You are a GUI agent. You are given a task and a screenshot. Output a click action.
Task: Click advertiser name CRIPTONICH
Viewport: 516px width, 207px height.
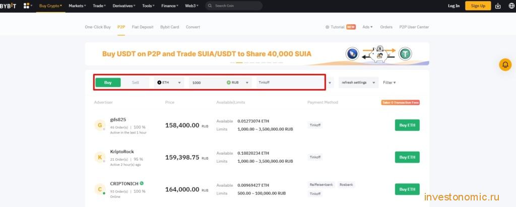click(x=124, y=184)
